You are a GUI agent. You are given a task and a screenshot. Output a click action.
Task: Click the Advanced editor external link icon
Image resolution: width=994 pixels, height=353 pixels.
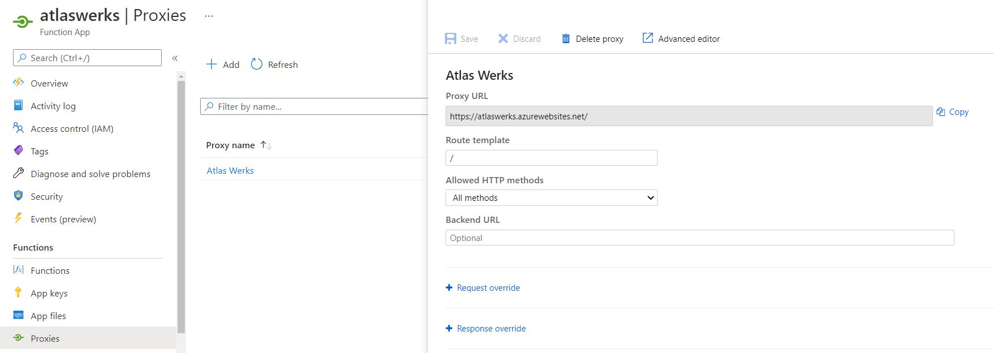(x=647, y=38)
